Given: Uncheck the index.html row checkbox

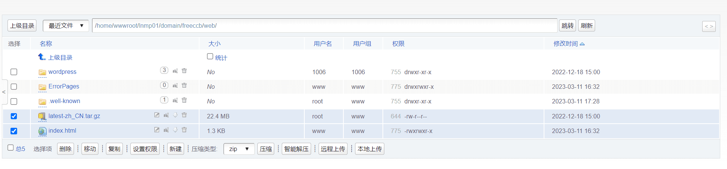Looking at the screenshot, I should [14, 131].
